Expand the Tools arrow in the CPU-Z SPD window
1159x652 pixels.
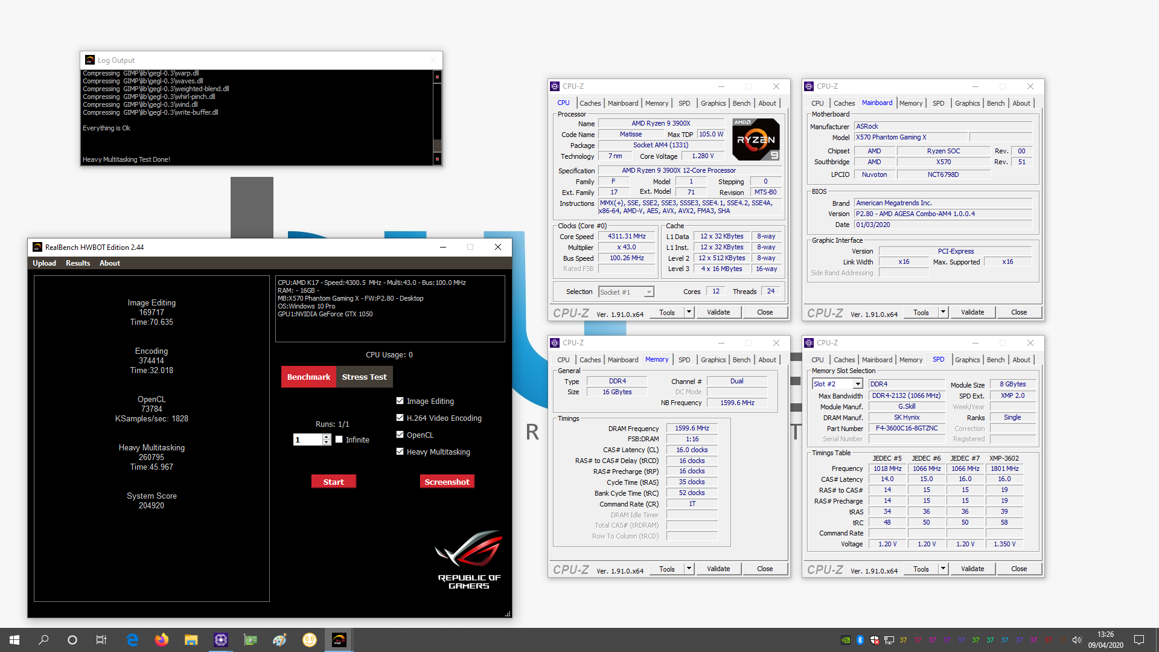943,569
